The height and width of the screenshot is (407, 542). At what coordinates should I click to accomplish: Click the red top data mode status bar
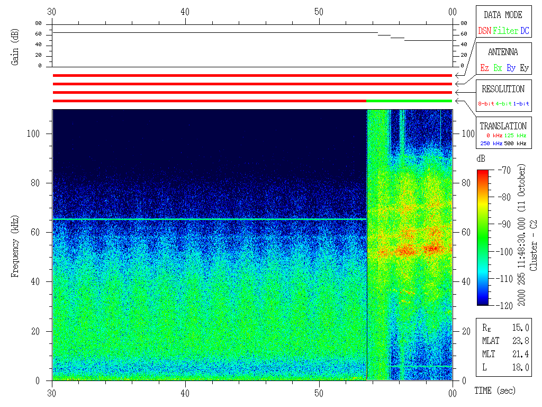252,76
